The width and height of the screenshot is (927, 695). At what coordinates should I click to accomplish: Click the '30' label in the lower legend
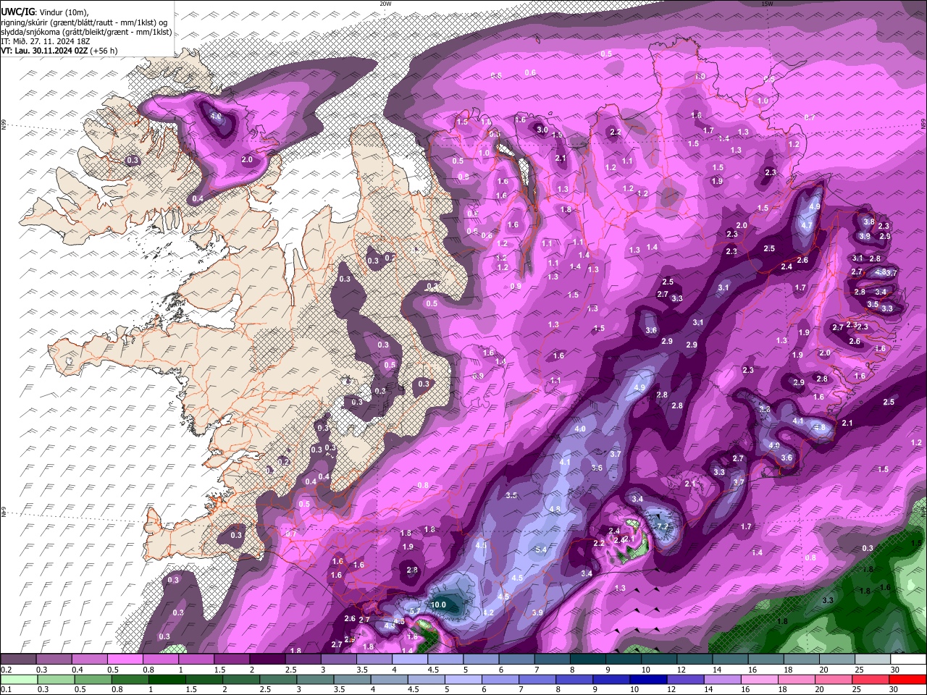click(x=895, y=690)
